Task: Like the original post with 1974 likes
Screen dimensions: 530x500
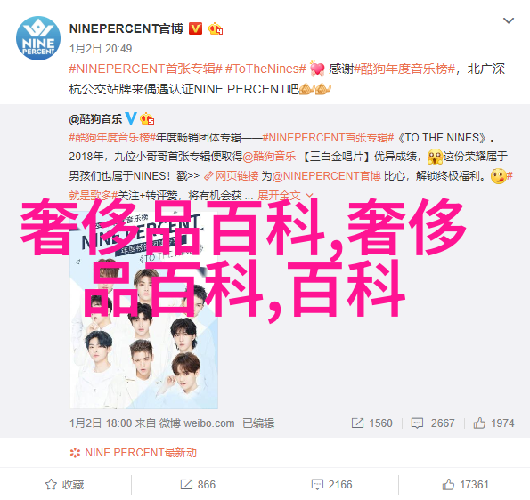Action: click(493, 423)
